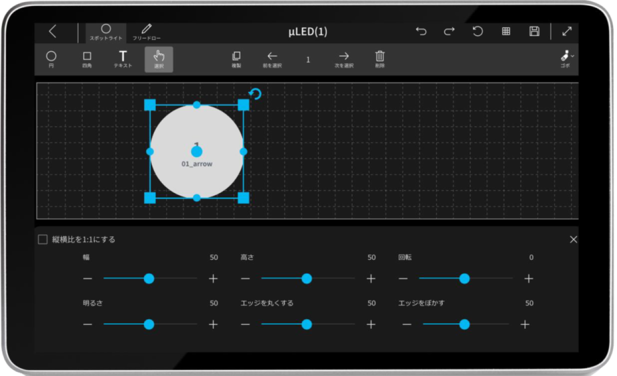
Task: Decrease 回転 with minus button
Action: (403, 279)
